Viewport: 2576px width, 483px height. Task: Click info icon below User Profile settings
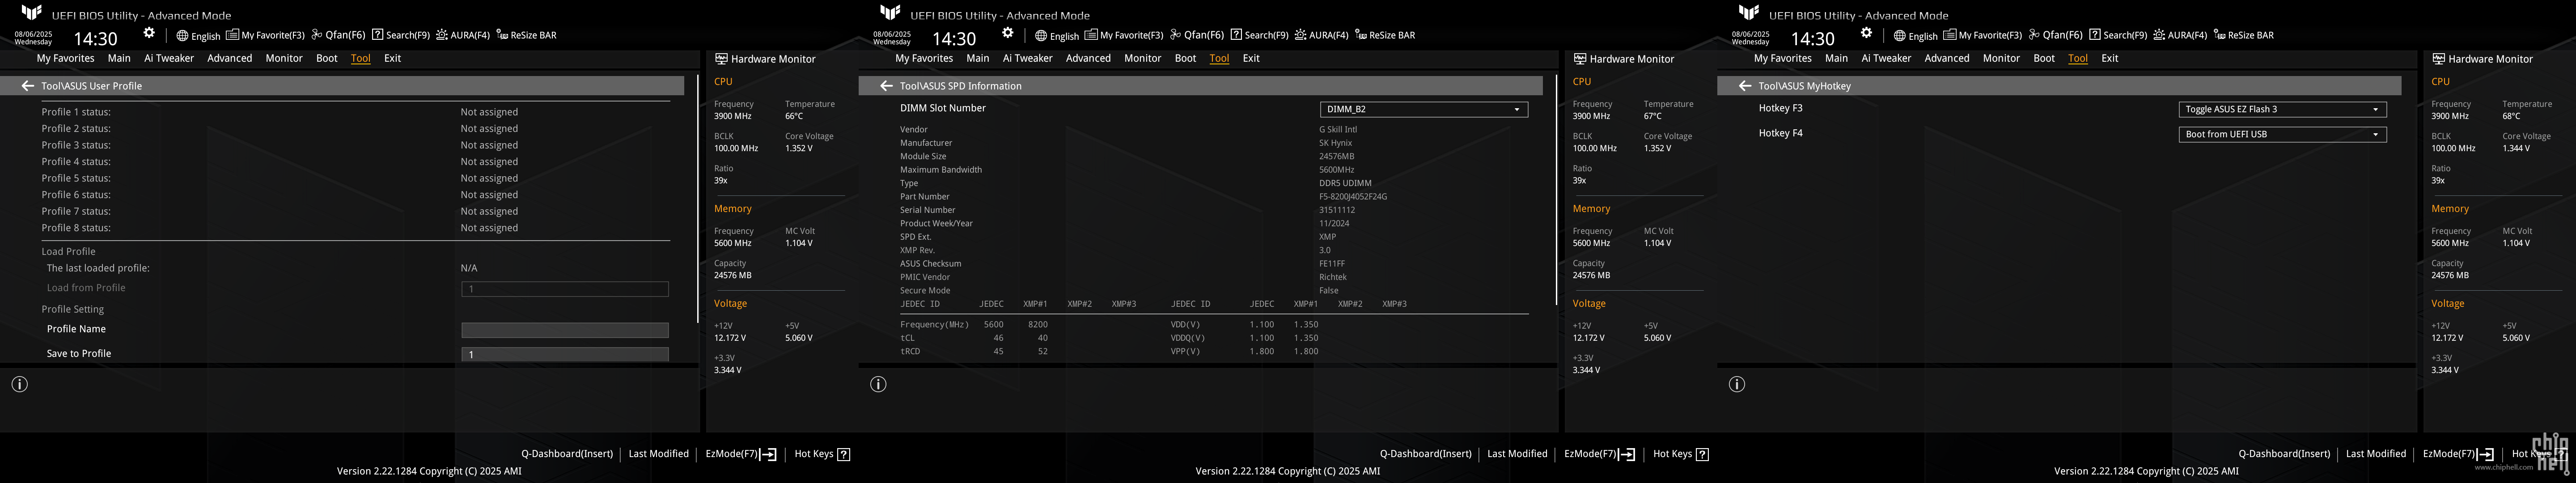19,384
